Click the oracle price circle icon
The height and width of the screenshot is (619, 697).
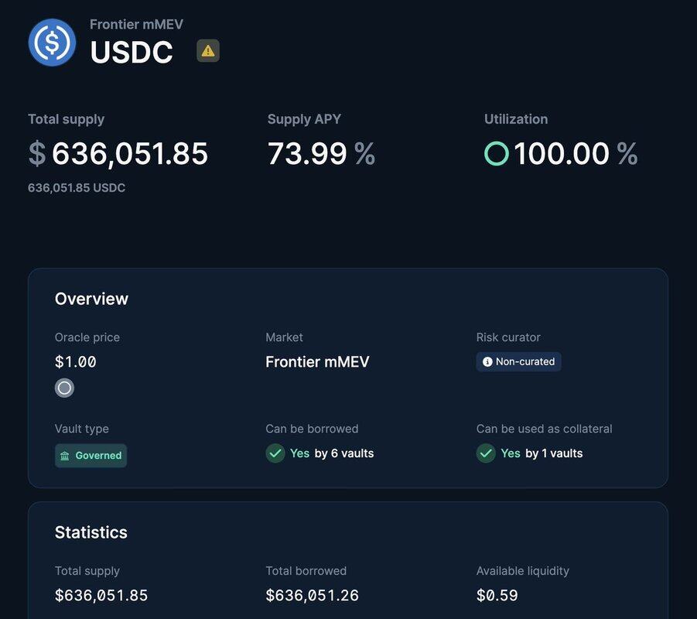64,388
